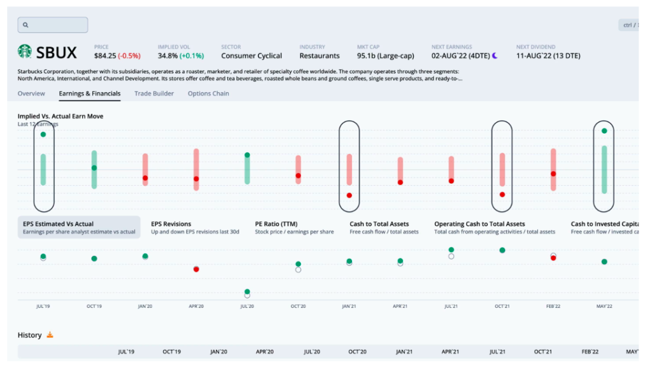Click the Starbucks logo beside SBUX
The width and height of the screenshot is (652, 369).
click(x=25, y=52)
